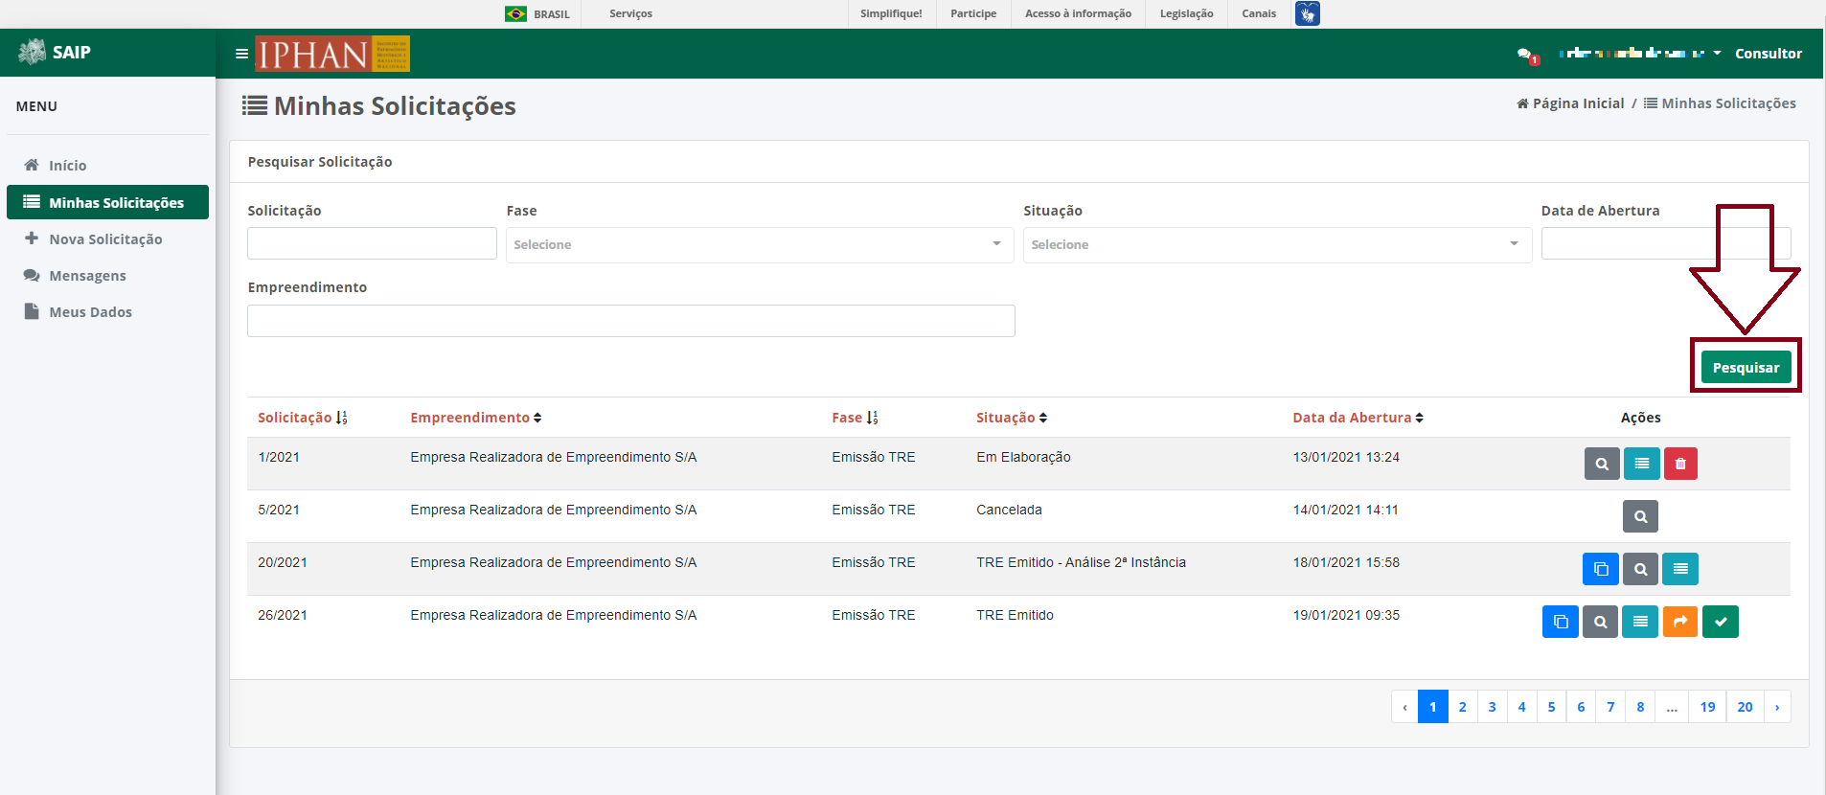Image resolution: width=1826 pixels, height=795 pixels.
Task: Click the Simplifique! top bar link
Action: [891, 13]
